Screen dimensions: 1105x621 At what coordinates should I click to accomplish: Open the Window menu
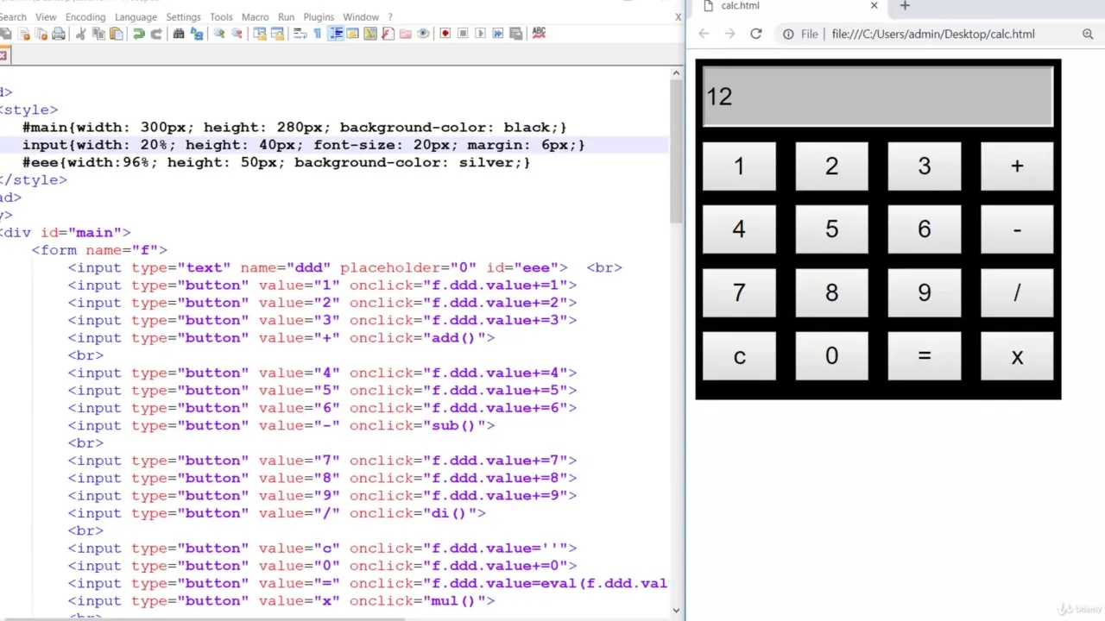click(361, 16)
